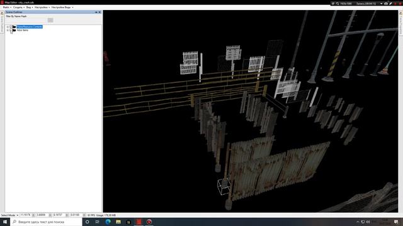
Task: Click the stepper of the second coordinate field
Action: pos(50,215)
